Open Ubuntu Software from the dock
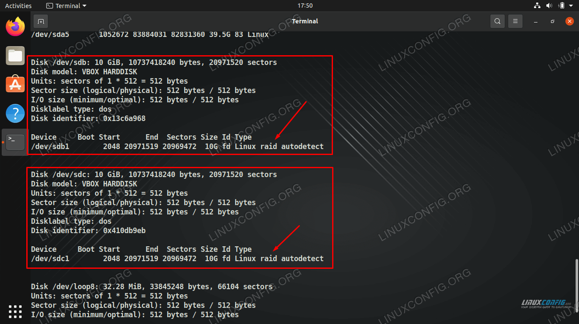 tap(15, 85)
